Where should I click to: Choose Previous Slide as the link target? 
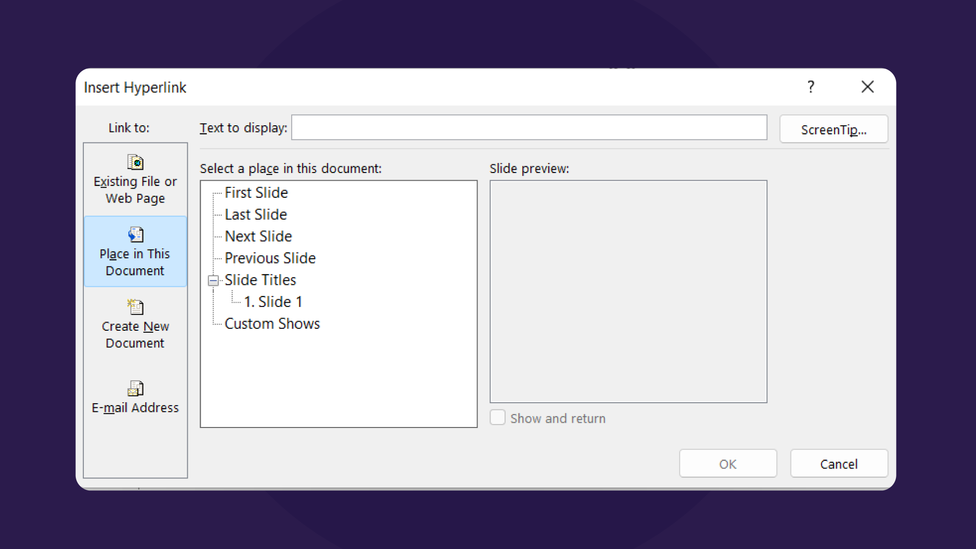[270, 258]
